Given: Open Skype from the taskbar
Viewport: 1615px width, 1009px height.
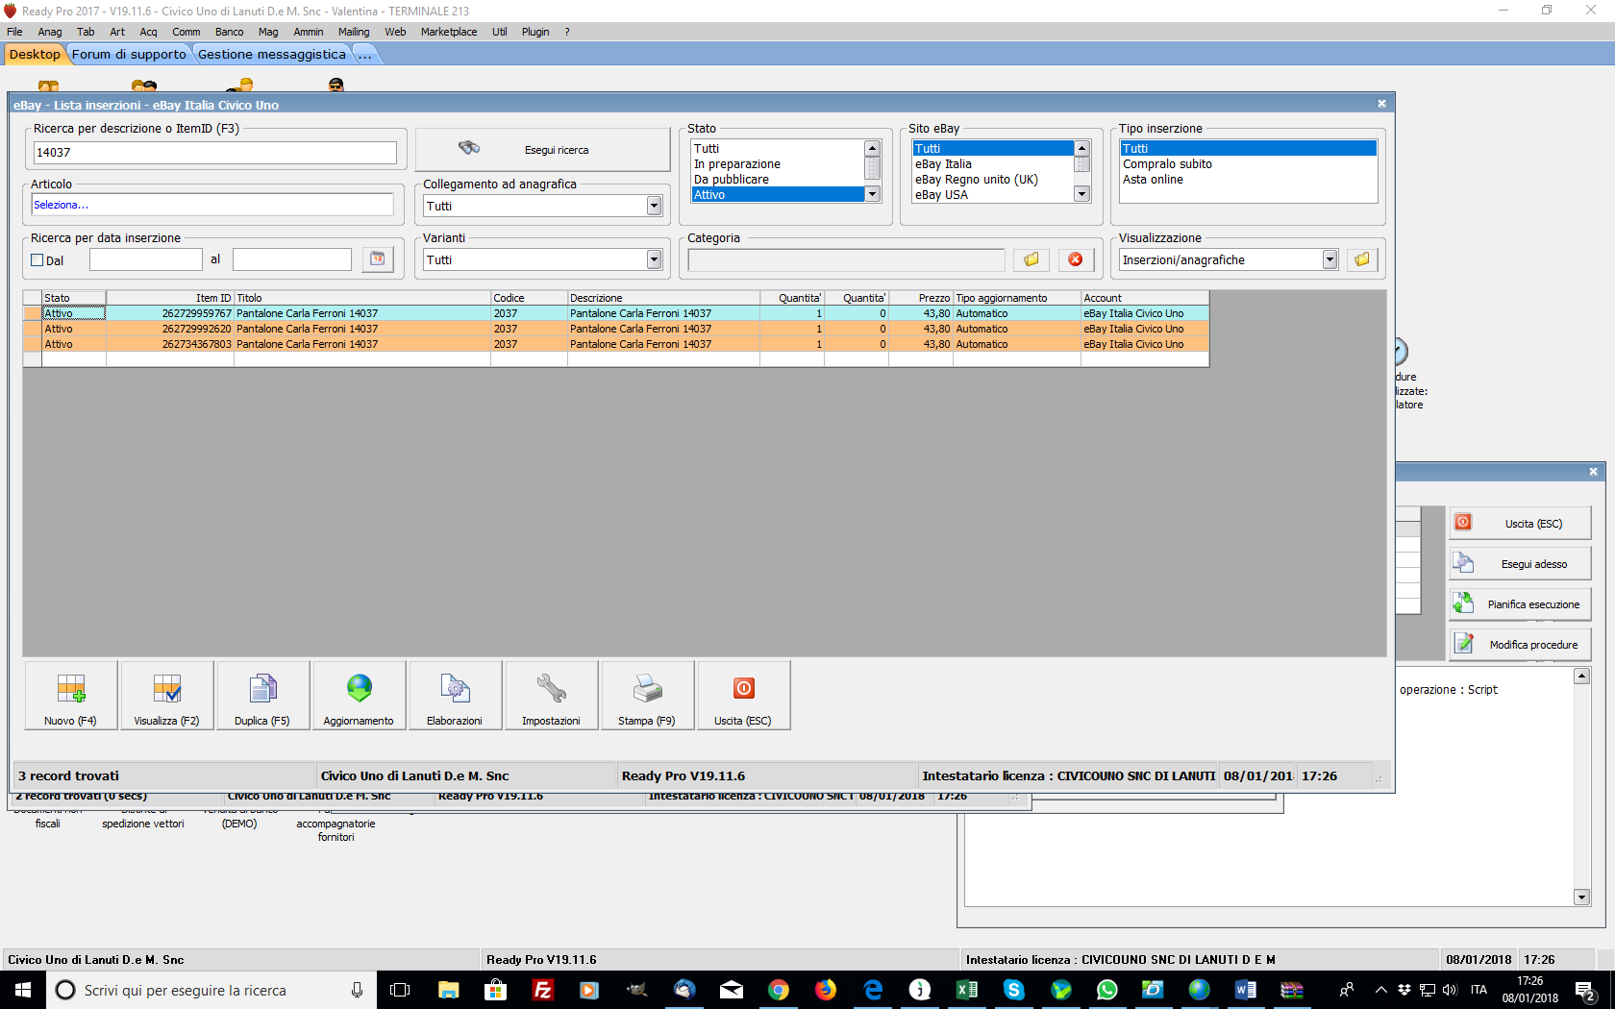Looking at the screenshot, I should pyautogui.click(x=1014, y=990).
